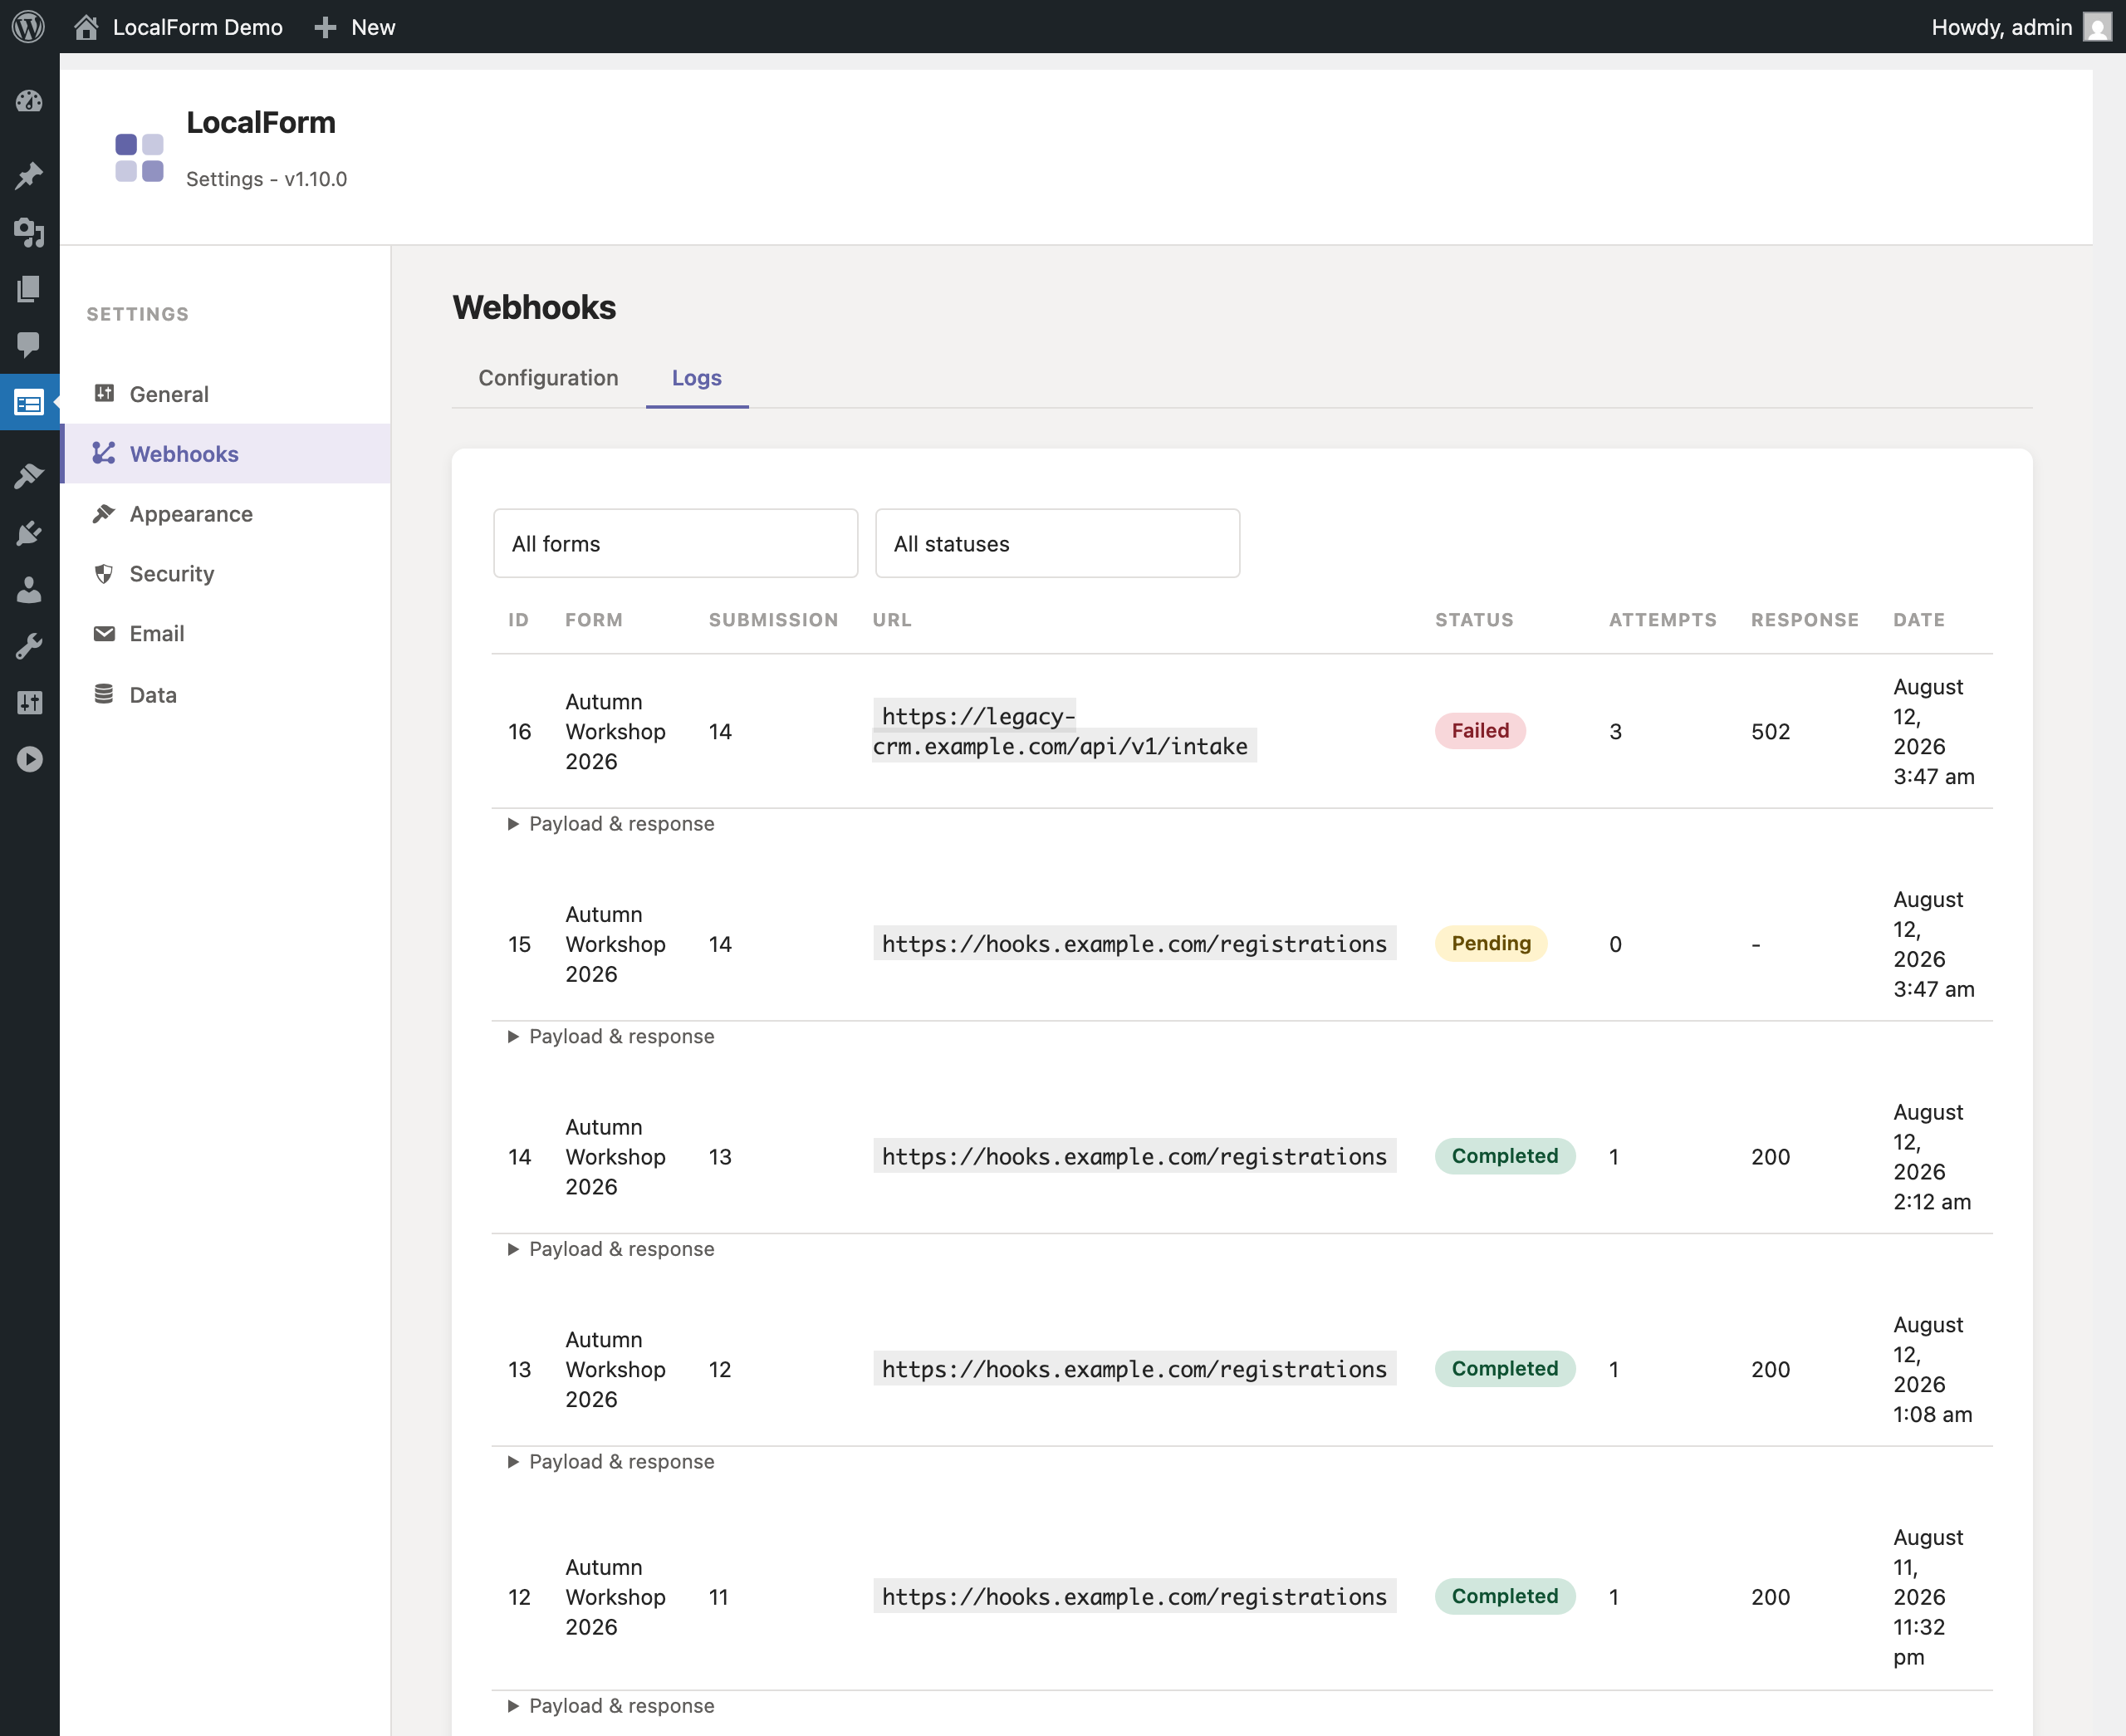Select the Logs tab
The width and height of the screenshot is (2126, 1736).
coord(697,378)
